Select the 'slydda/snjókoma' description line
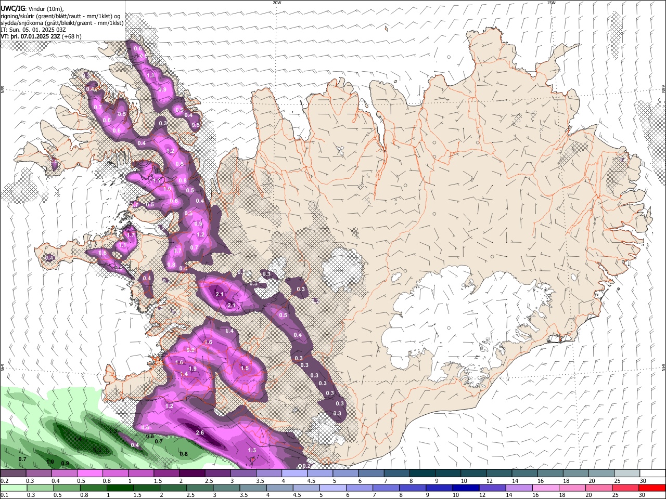Image resolution: width=666 pixels, height=499 pixels. [x=62, y=23]
